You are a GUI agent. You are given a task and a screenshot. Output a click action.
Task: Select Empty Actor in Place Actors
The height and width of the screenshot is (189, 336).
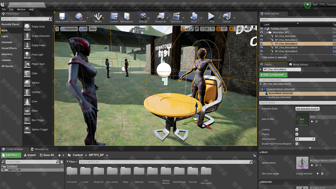point(38,27)
